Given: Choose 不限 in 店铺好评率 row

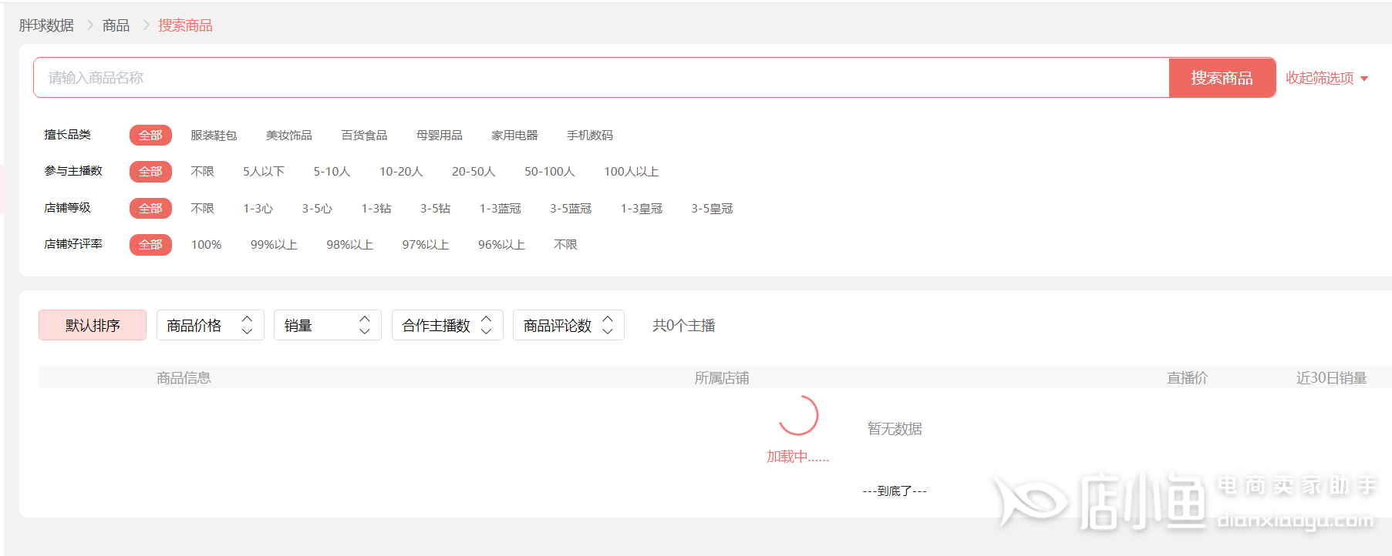Looking at the screenshot, I should 566,245.
